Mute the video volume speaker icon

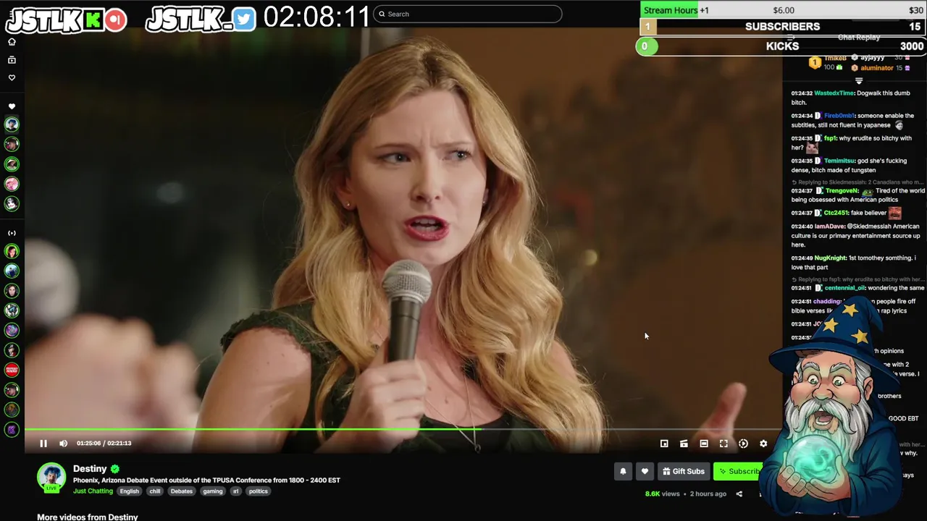63,444
